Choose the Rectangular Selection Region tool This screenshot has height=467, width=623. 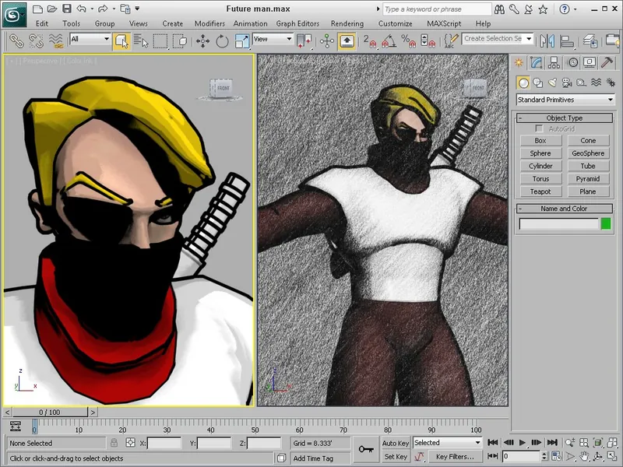click(x=160, y=40)
